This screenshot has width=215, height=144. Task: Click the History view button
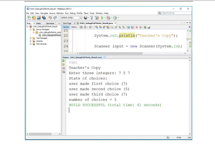[74, 27]
